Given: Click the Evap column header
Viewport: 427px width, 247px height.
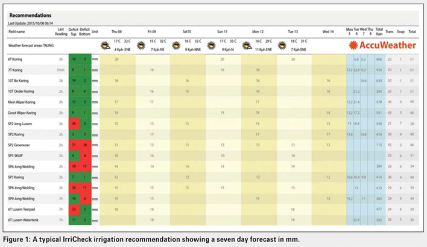Looking at the screenshot, I should 400,30.
